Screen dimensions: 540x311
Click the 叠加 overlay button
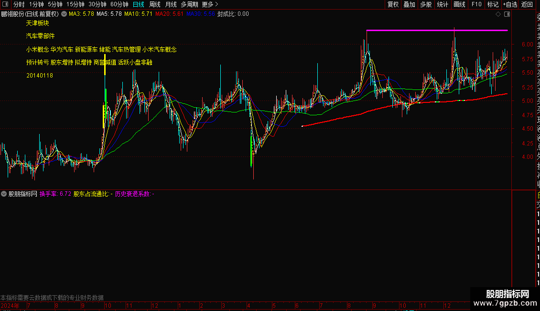coord(410,4)
